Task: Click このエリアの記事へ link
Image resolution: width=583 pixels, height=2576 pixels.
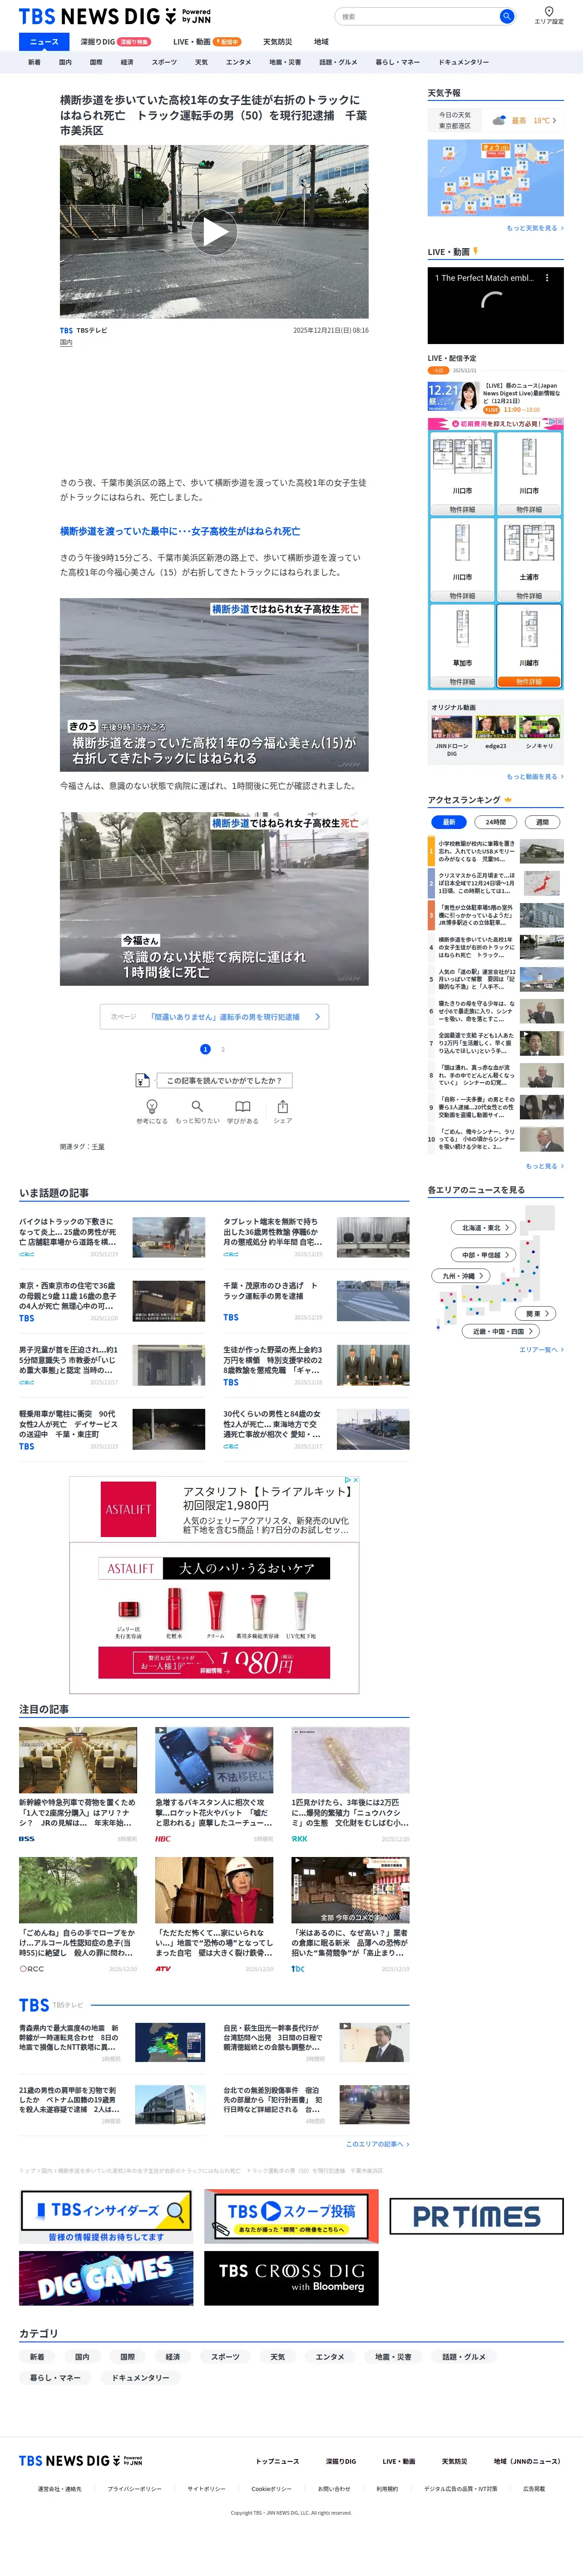Action: 377,2144
